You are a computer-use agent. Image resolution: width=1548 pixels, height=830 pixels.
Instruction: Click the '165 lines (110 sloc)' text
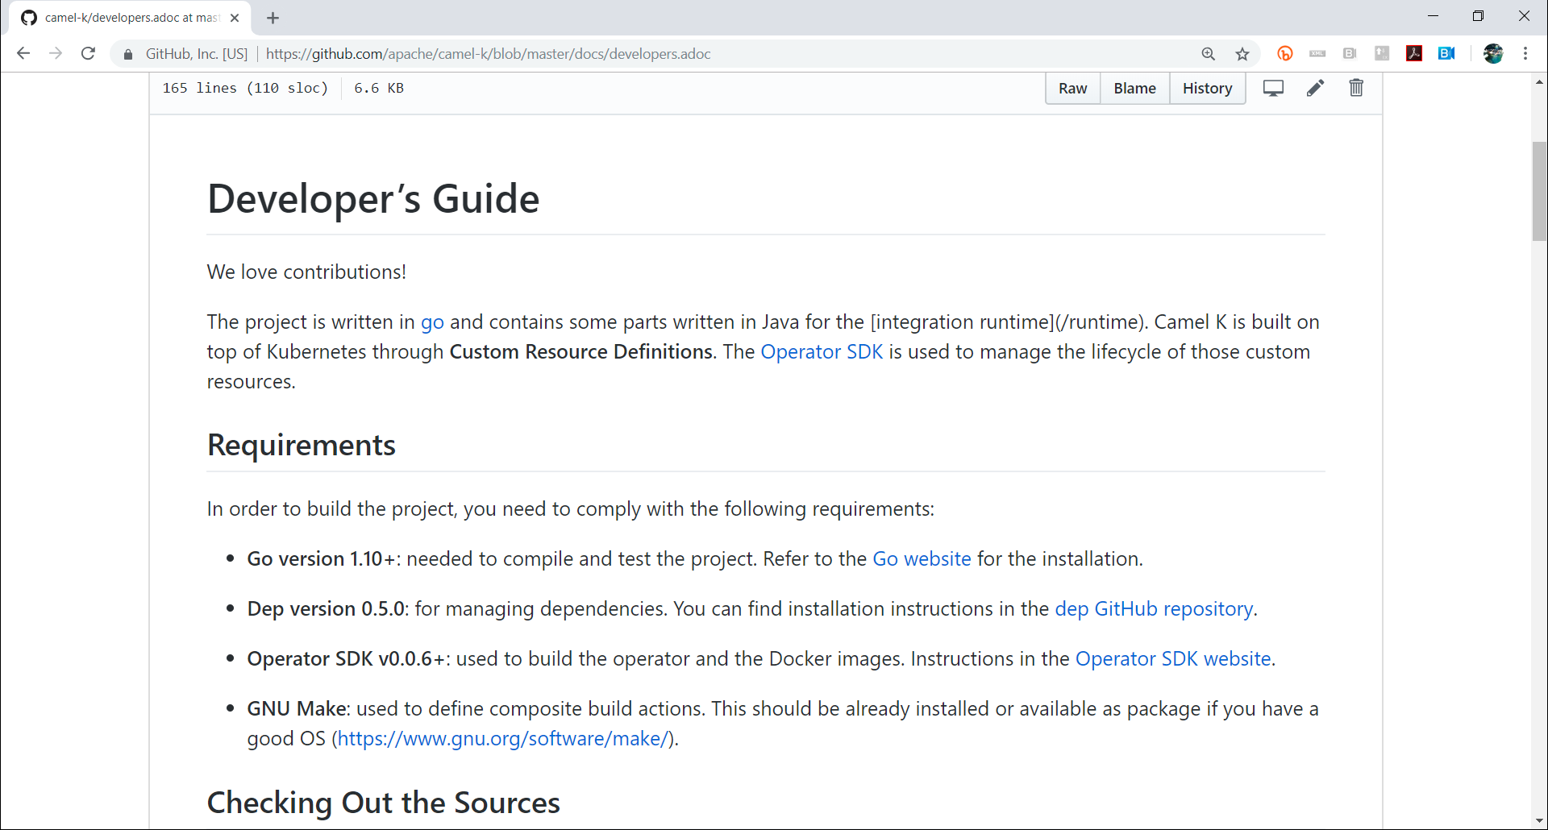245,88
